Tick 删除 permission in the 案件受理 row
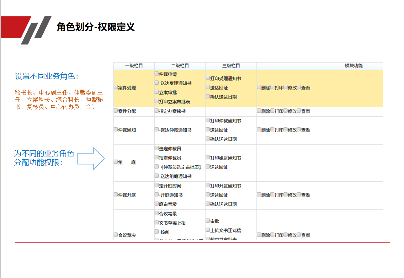This screenshot has height=278, width=404. [x=259, y=87]
